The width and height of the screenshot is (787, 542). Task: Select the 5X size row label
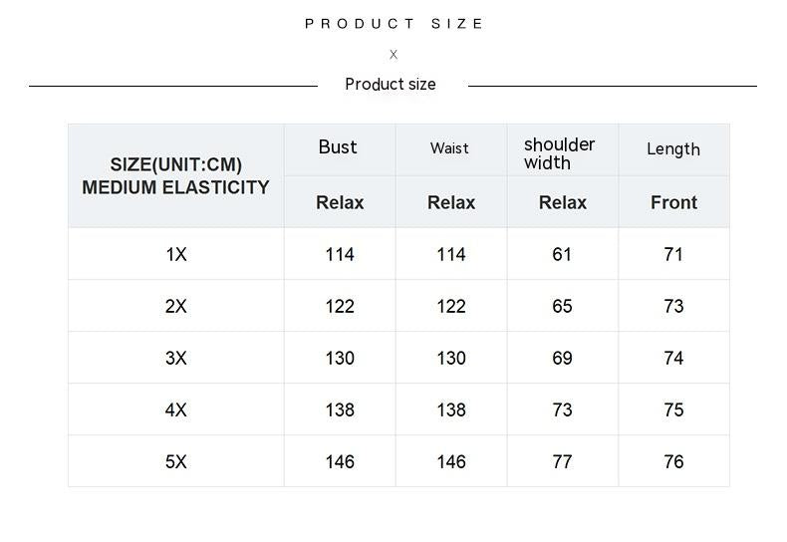point(176,462)
